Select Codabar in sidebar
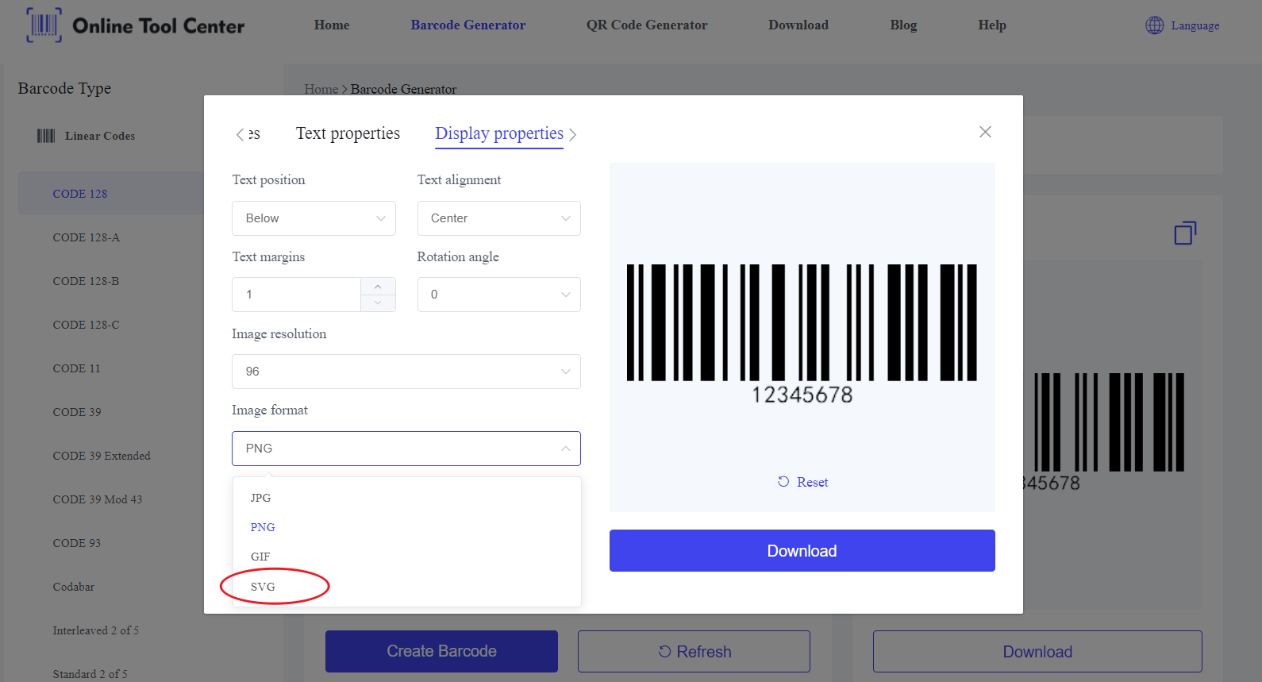The height and width of the screenshot is (682, 1262). (x=73, y=587)
